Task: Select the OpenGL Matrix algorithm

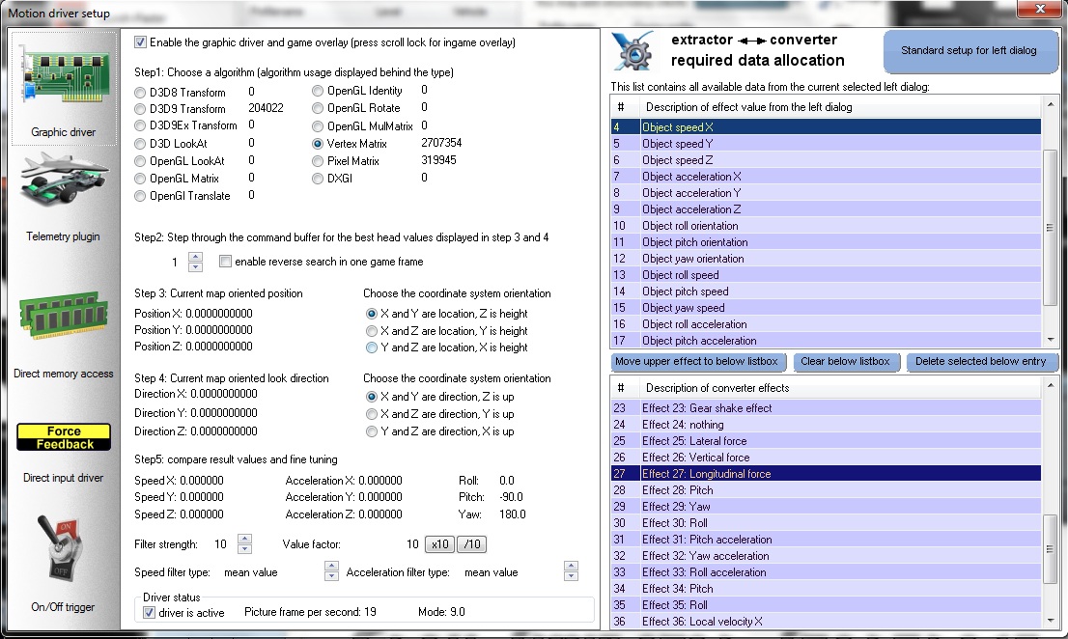Action: pyautogui.click(x=140, y=179)
